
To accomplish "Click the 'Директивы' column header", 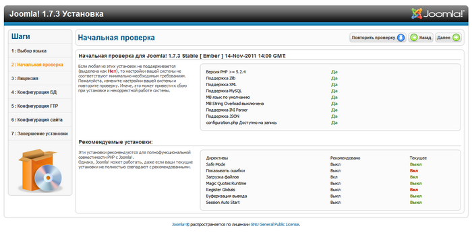I will click(x=217, y=157).
